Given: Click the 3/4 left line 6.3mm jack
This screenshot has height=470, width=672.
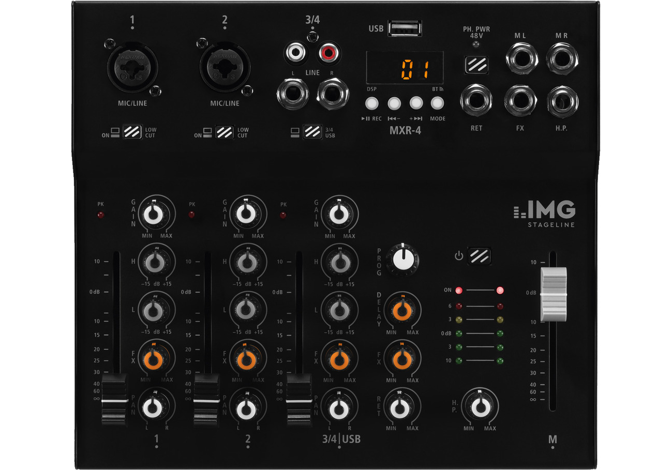Looking at the screenshot, I should tap(293, 94).
